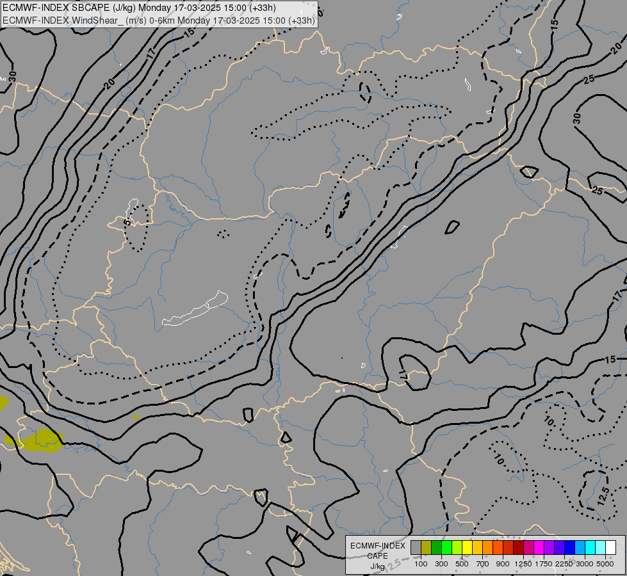Viewport: 627px width, 576px height.
Task: Click the legend value 3000
Action: 585,564
